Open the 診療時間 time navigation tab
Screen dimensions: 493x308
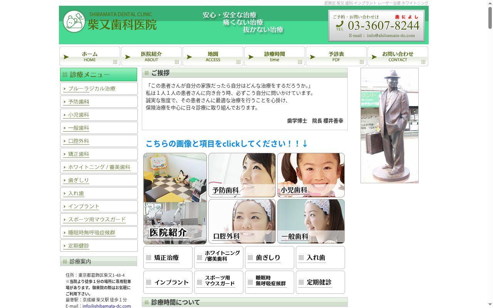(275, 56)
